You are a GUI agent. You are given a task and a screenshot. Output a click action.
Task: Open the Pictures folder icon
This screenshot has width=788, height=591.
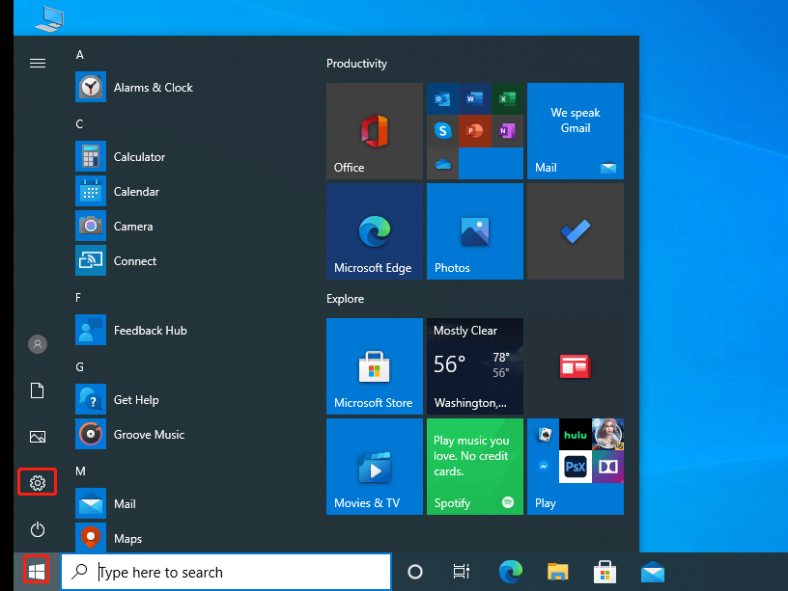pyautogui.click(x=38, y=437)
